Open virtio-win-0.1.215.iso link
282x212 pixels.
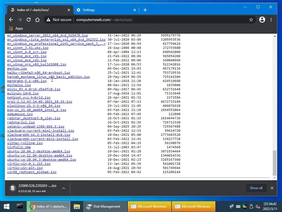point(29,164)
